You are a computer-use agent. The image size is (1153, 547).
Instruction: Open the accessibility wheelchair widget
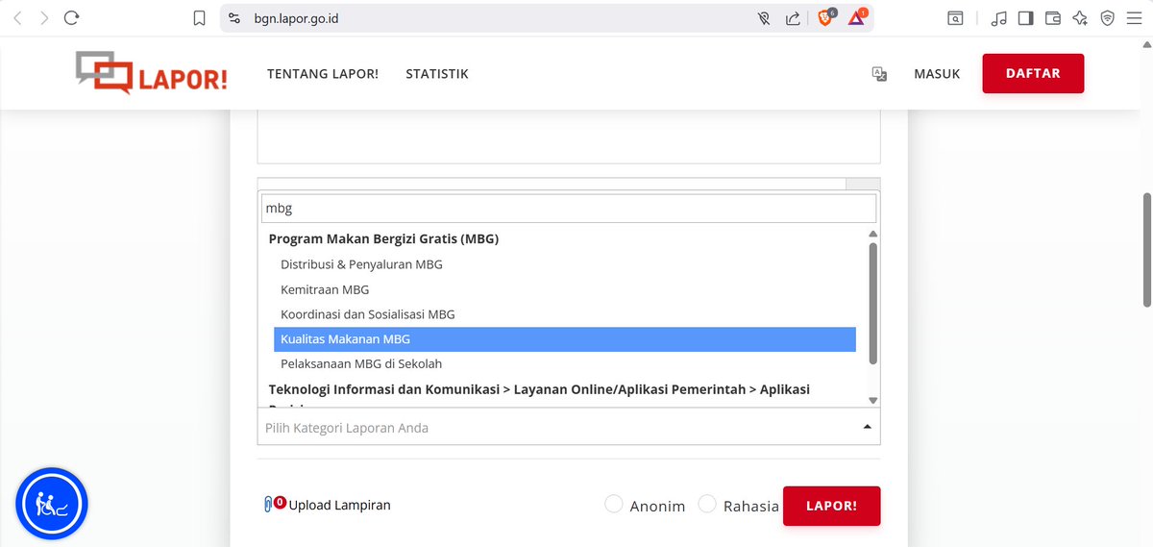[x=52, y=504]
